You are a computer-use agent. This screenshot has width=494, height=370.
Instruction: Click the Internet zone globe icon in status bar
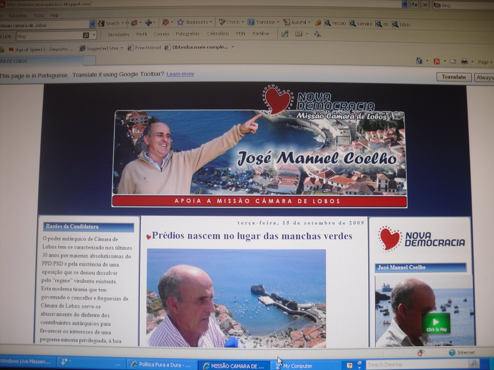(452, 352)
